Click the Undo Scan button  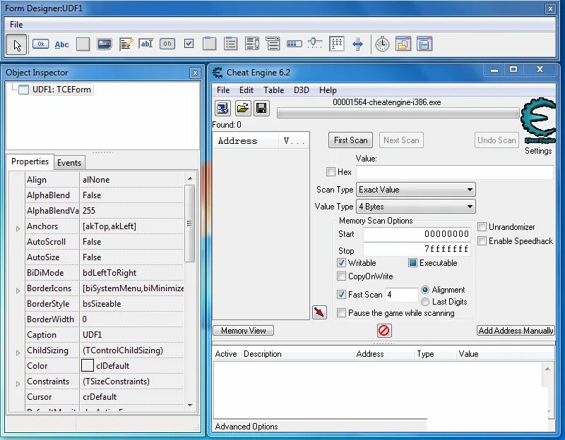496,140
